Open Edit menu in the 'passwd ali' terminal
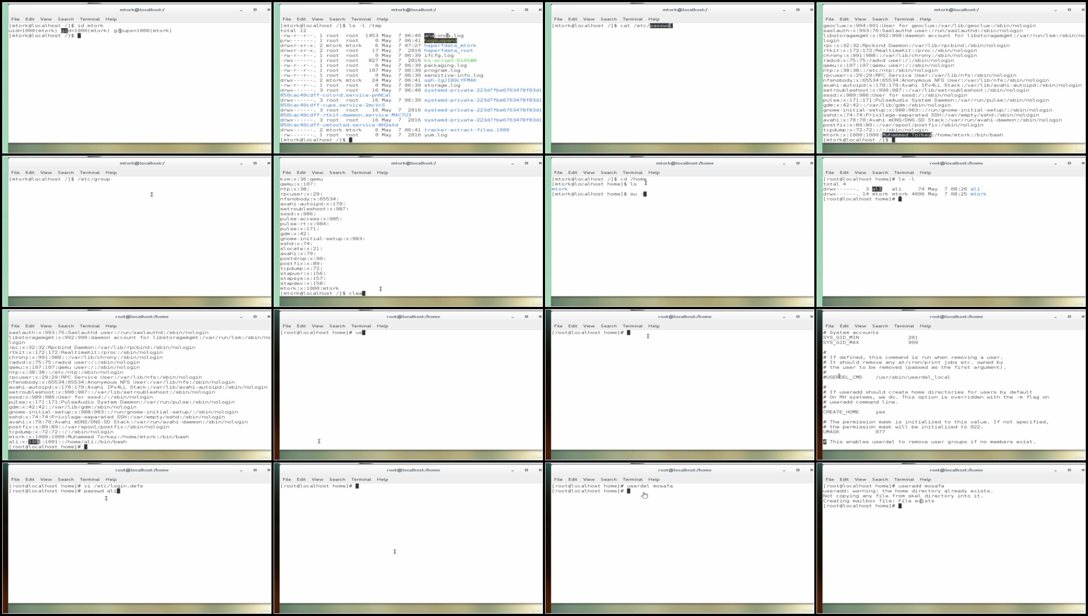The image size is (1088, 616). point(30,479)
